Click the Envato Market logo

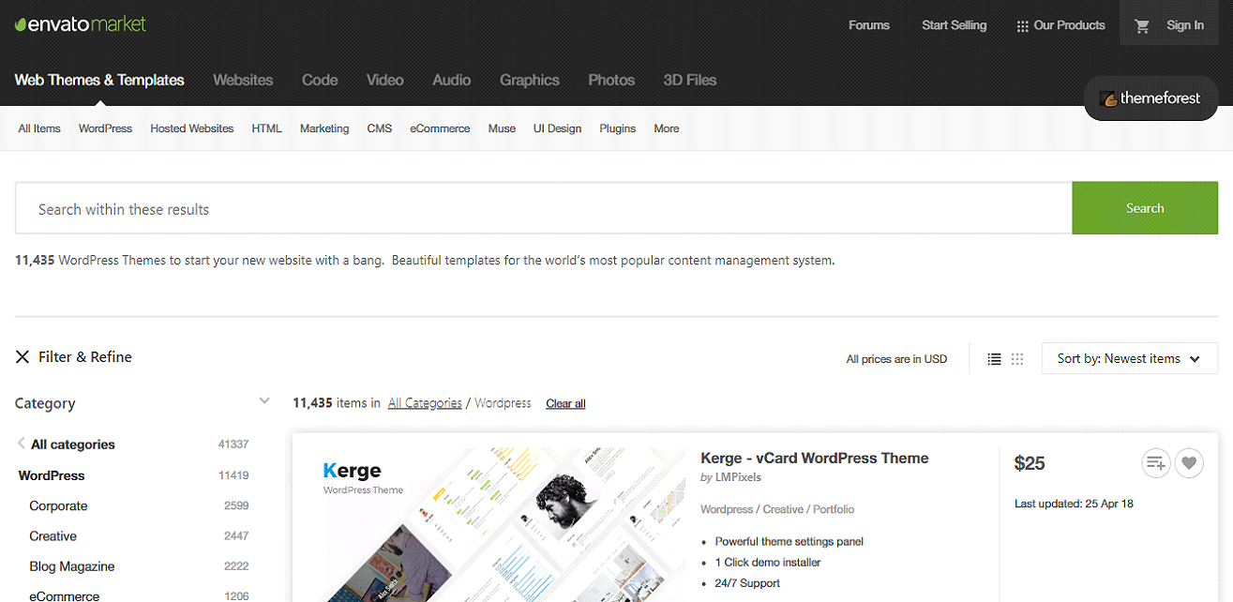click(81, 24)
